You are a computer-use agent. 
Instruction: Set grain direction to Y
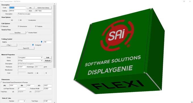(x=45, y=73)
